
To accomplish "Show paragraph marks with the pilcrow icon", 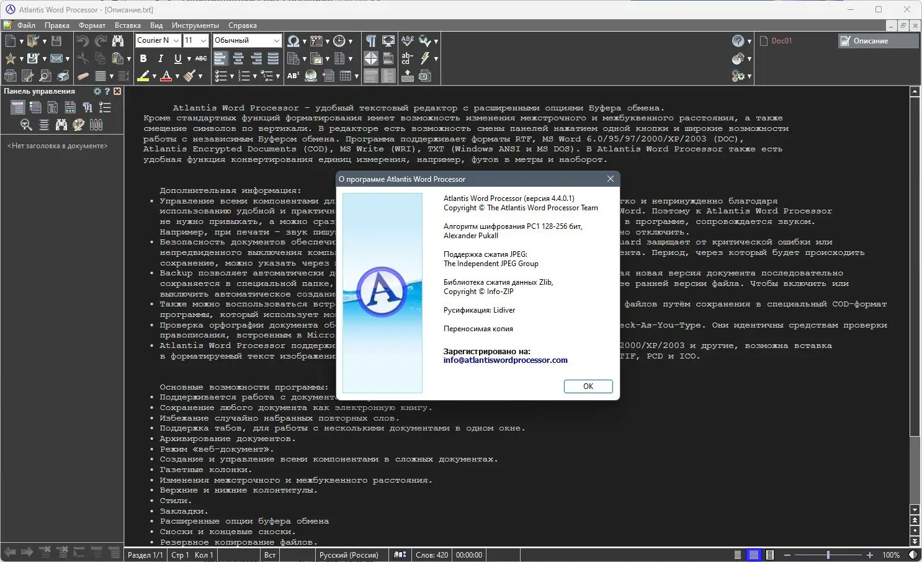I will click(370, 41).
